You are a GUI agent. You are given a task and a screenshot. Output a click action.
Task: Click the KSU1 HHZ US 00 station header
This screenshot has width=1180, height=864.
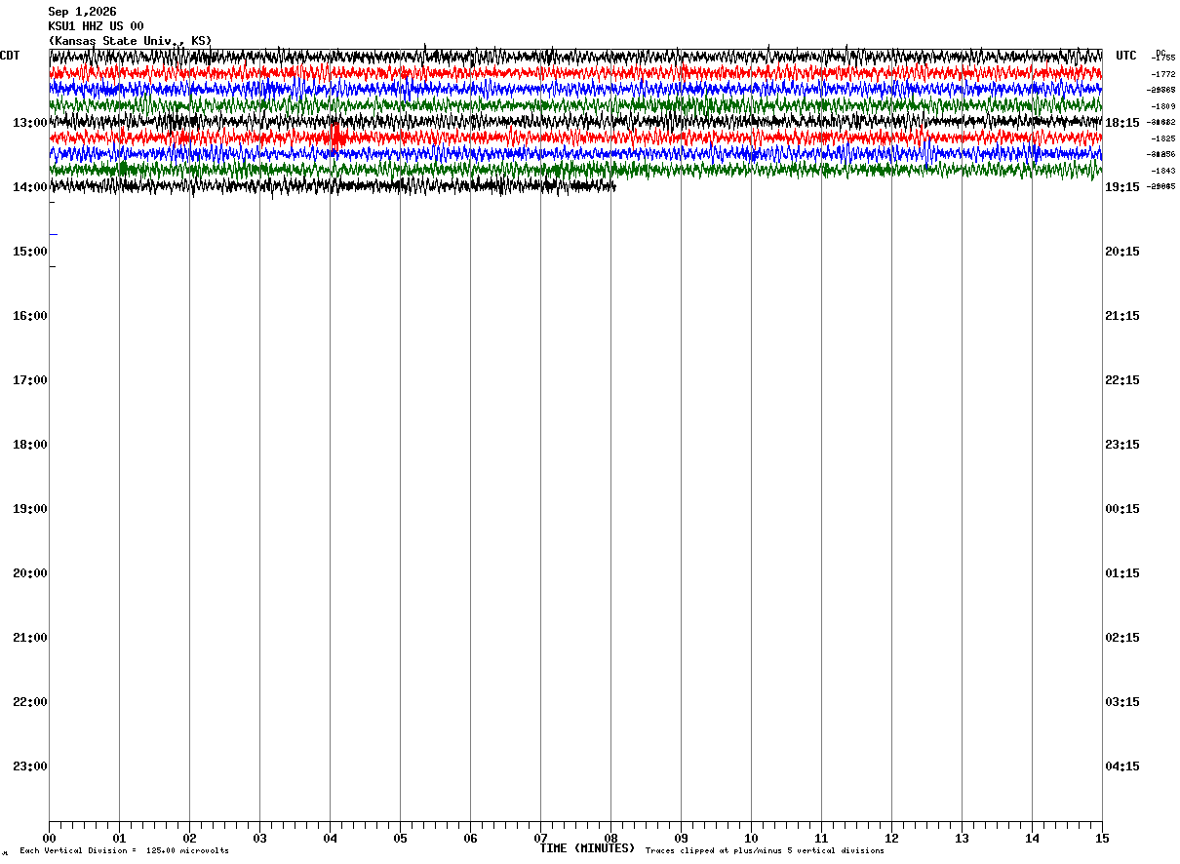[96, 26]
